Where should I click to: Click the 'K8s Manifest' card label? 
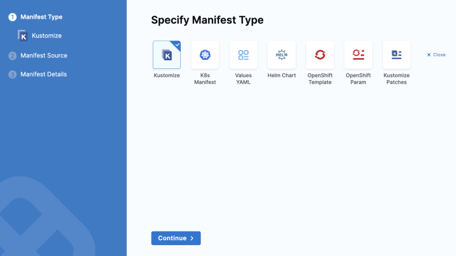205,79
